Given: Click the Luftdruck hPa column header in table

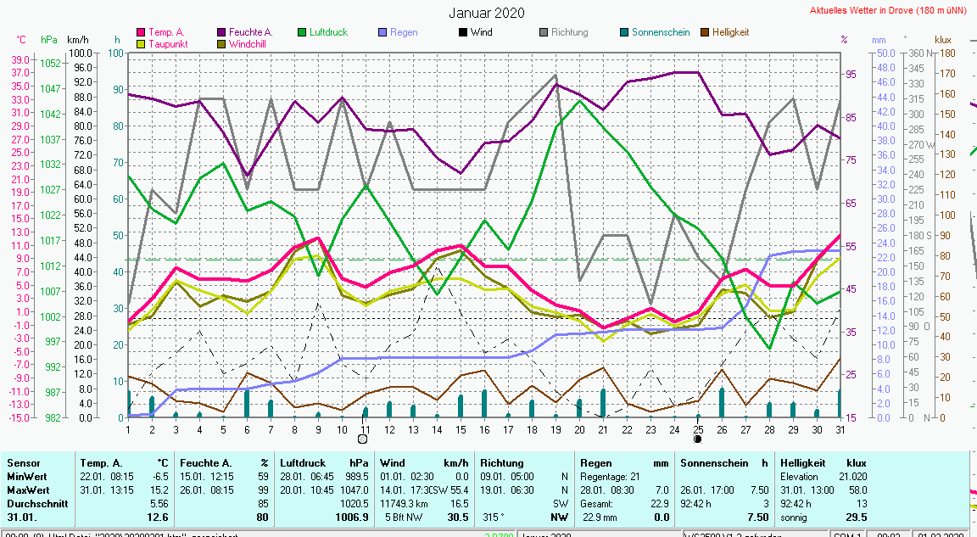Looking at the screenshot, I should (x=325, y=463).
